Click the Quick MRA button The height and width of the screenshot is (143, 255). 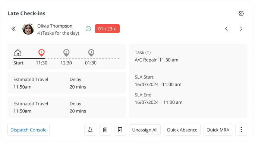coord(218,130)
